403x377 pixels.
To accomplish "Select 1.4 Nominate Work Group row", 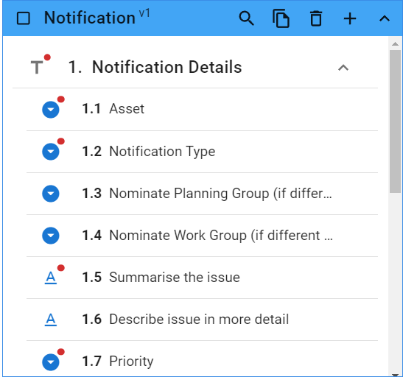I will (x=202, y=236).
